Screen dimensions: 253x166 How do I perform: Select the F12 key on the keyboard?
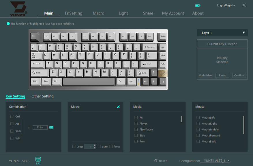tap(149, 37)
